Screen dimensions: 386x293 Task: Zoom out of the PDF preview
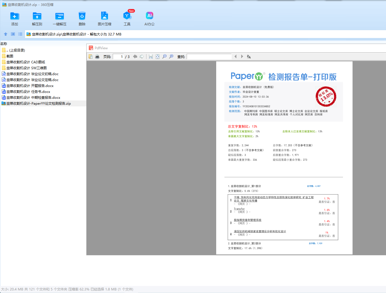click(164, 57)
